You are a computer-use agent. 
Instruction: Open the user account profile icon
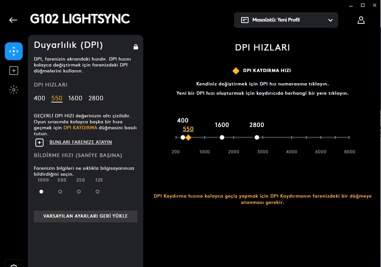click(361, 20)
